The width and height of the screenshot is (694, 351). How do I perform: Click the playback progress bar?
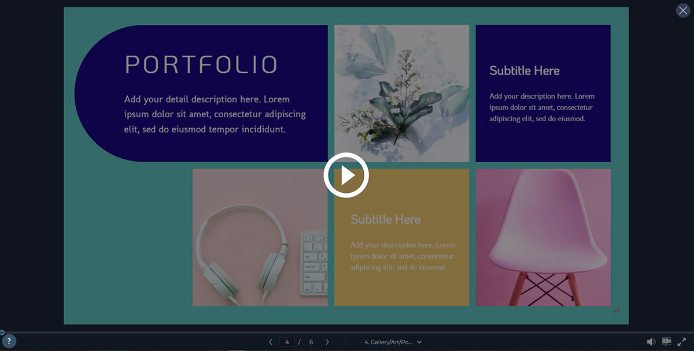(347, 333)
